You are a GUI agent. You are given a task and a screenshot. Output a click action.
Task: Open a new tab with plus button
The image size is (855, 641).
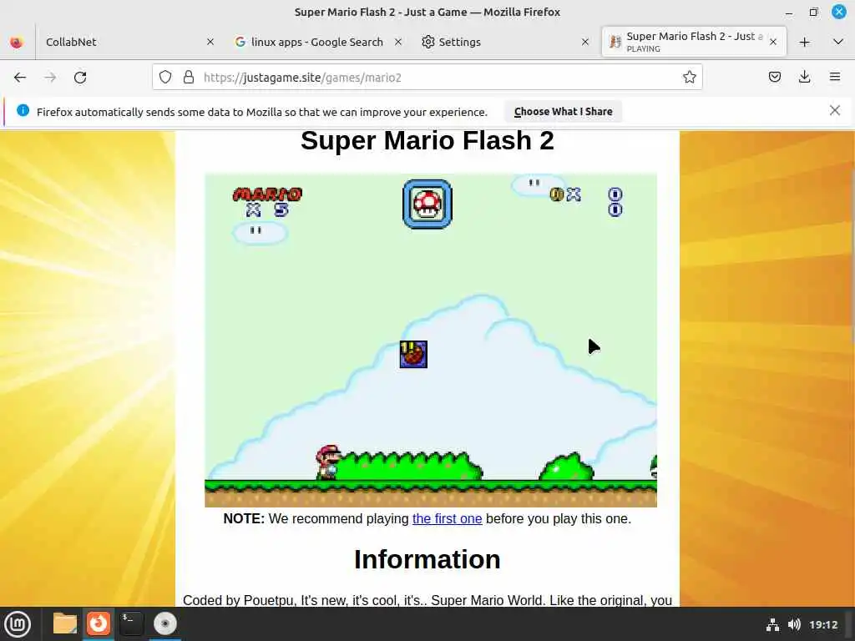805,42
